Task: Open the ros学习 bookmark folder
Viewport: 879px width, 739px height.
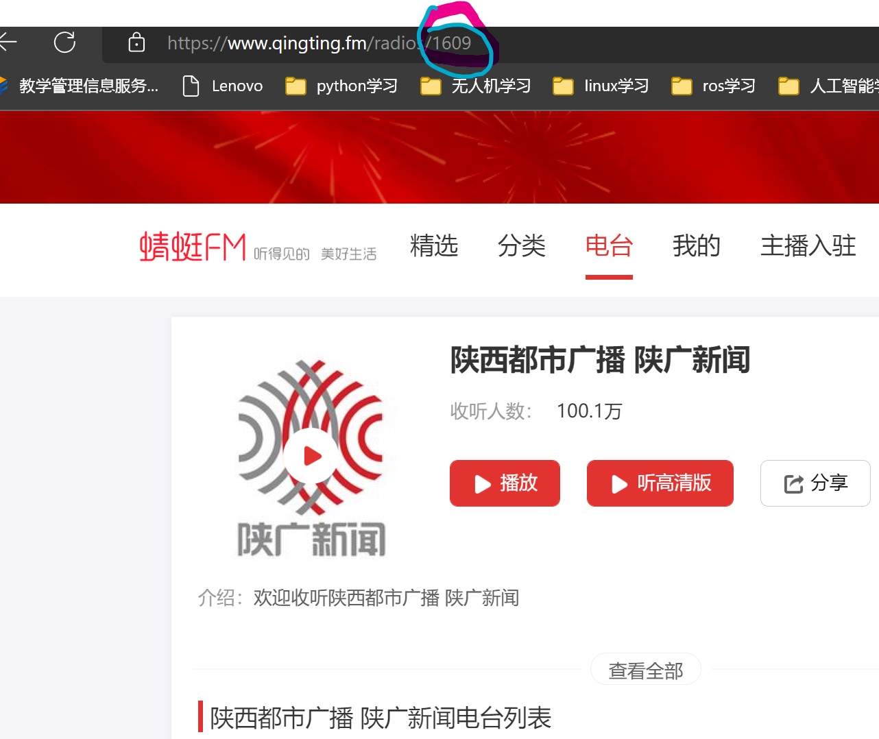Action: coord(713,86)
